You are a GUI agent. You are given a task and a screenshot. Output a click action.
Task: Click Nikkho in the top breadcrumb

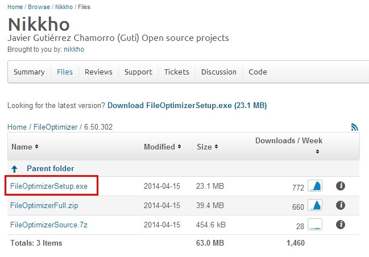[64, 7]
